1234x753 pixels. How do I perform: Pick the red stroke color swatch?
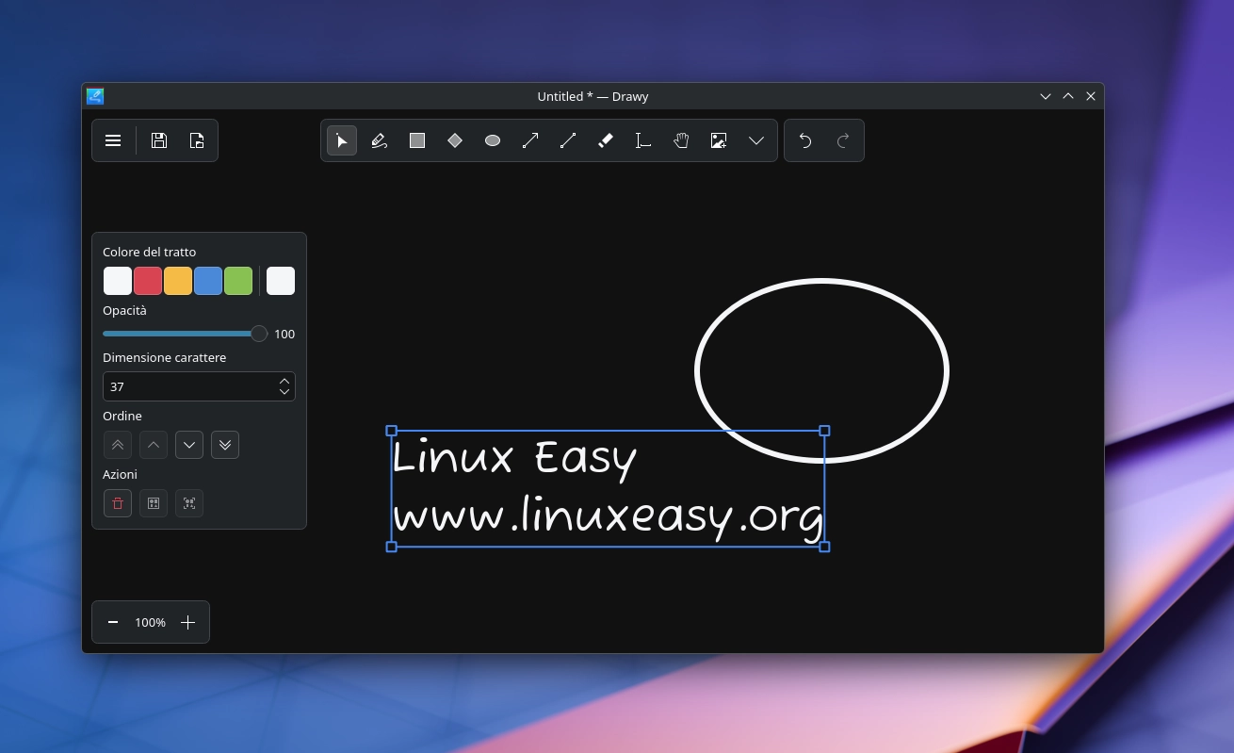pyautogui.click(x=148, y=281)
